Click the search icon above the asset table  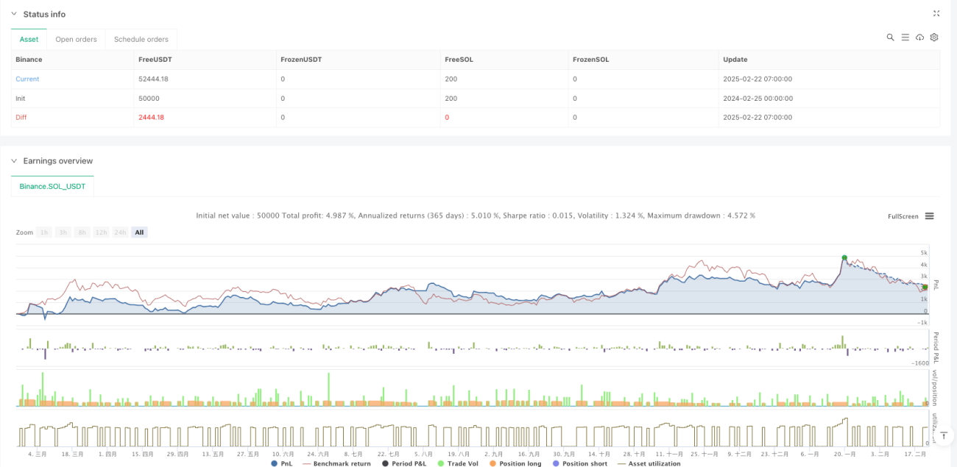tap(890, 38)
